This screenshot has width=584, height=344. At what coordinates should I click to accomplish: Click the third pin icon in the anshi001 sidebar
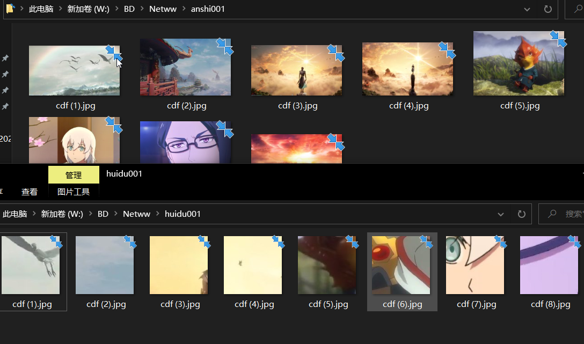coord(5,90)
